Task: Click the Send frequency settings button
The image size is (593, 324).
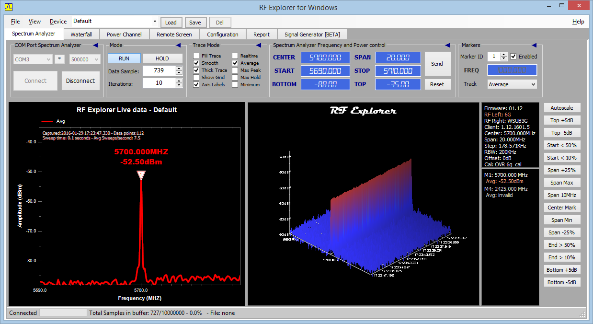Action: tap(437, 64)
